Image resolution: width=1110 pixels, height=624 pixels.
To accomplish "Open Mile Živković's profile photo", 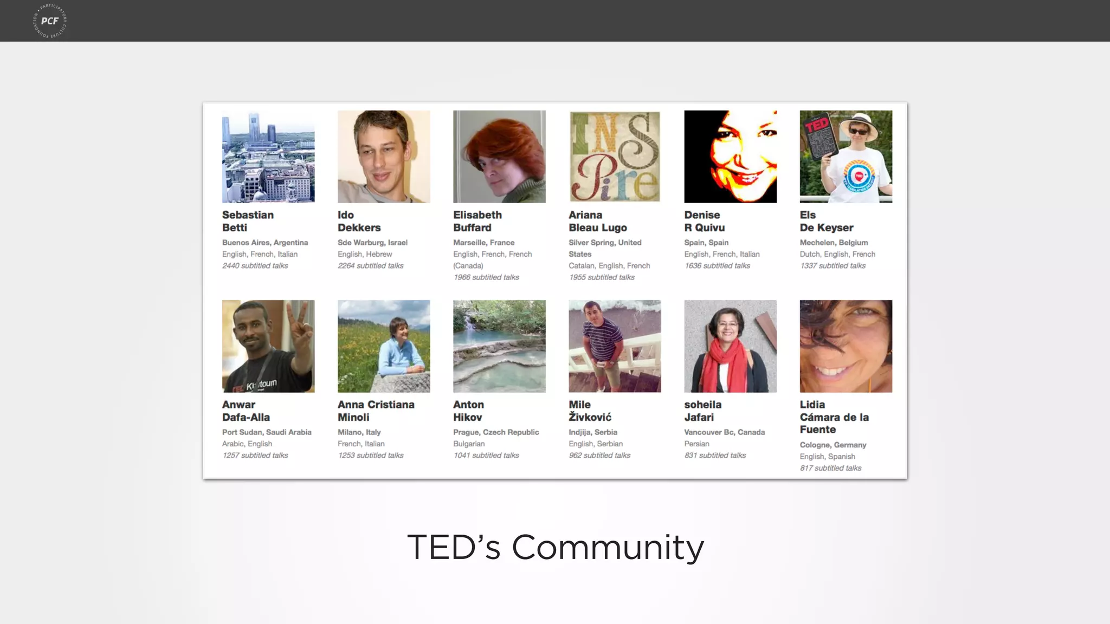I will (x=615, y=346).
